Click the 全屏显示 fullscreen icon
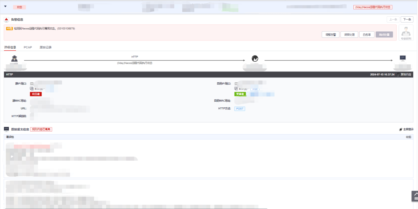This screenshot has width=418, height=209. tap(400, 129)
